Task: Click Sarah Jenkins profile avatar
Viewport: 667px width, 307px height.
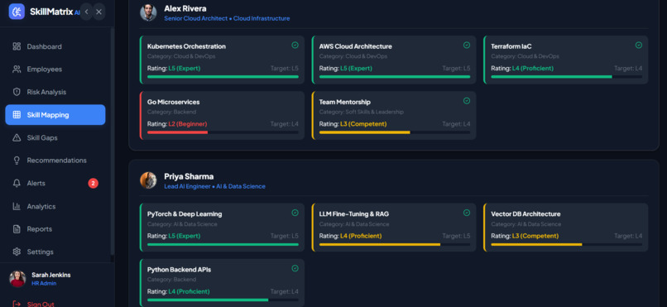Action: (17, 279)
